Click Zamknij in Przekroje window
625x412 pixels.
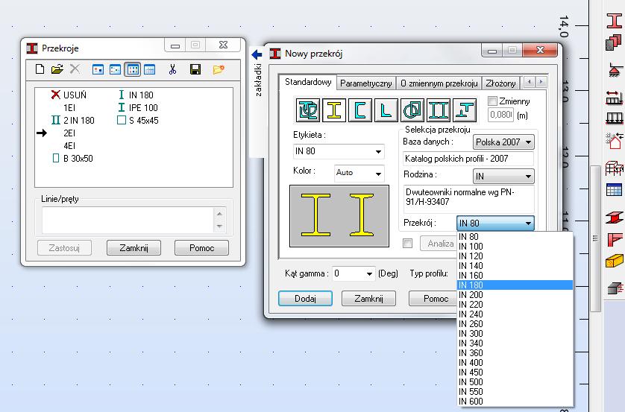click(134, 248)
